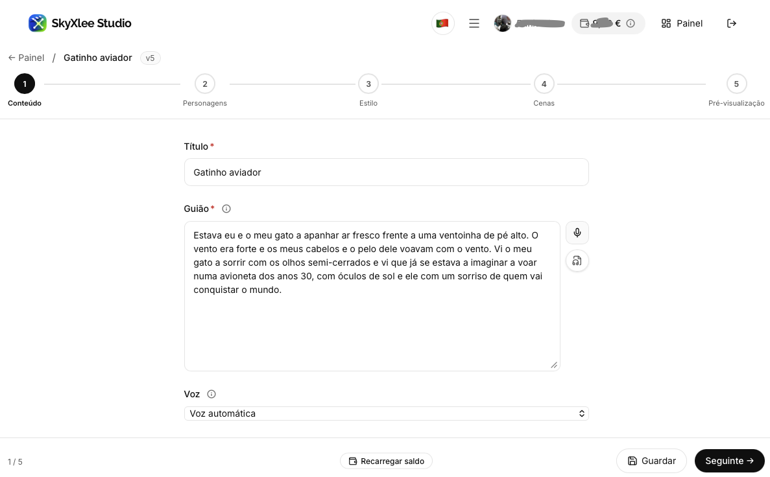Start microphone dictation for the script
The width and height of the screenshot is (770, 477).
point(577,233)
